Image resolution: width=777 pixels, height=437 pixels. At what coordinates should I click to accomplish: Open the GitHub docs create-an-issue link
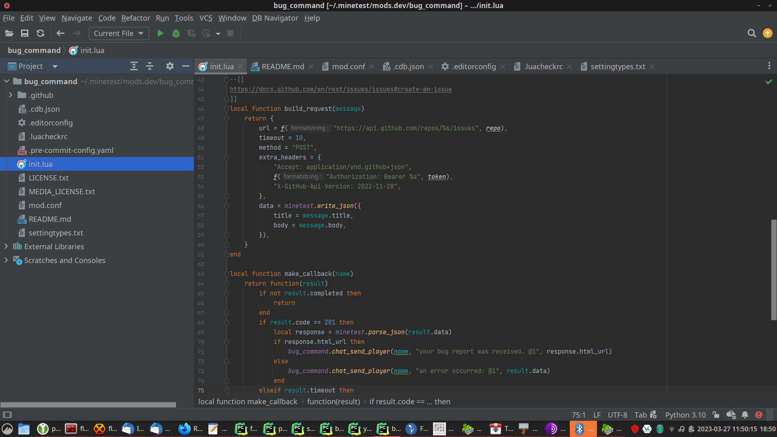point(340,89)
